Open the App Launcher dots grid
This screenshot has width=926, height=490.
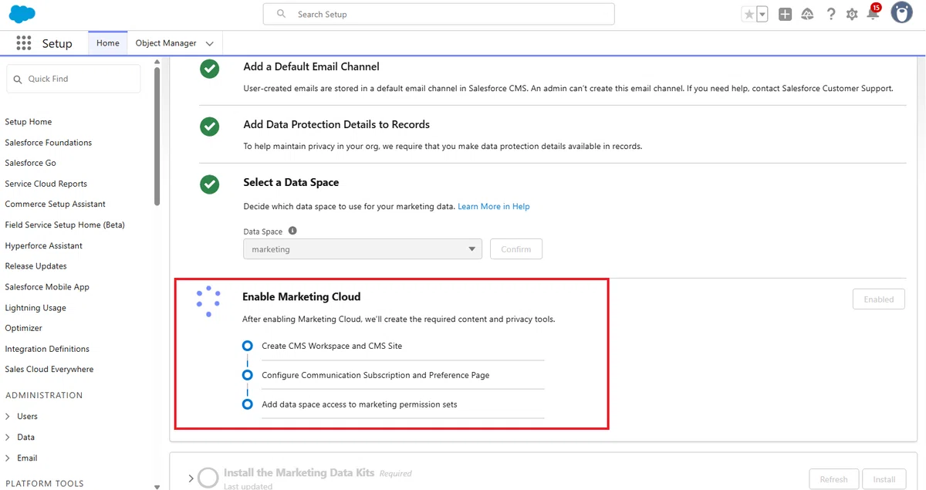(x=24, y=43)
